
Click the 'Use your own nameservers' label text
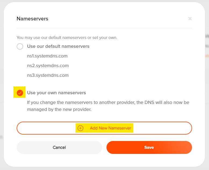coord(56,93)
